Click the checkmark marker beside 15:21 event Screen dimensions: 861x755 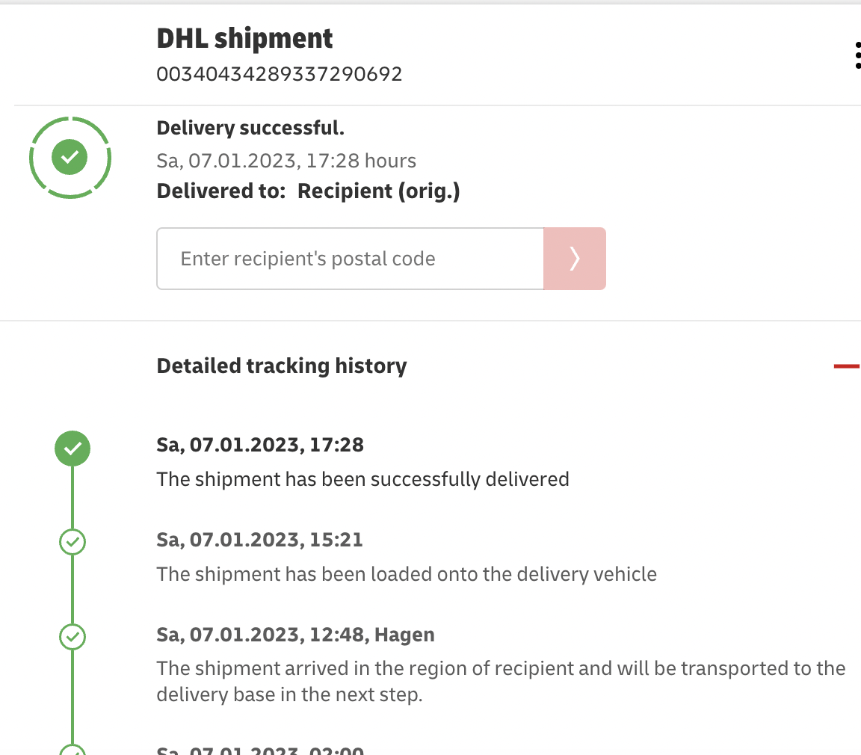tap(72, 542)
